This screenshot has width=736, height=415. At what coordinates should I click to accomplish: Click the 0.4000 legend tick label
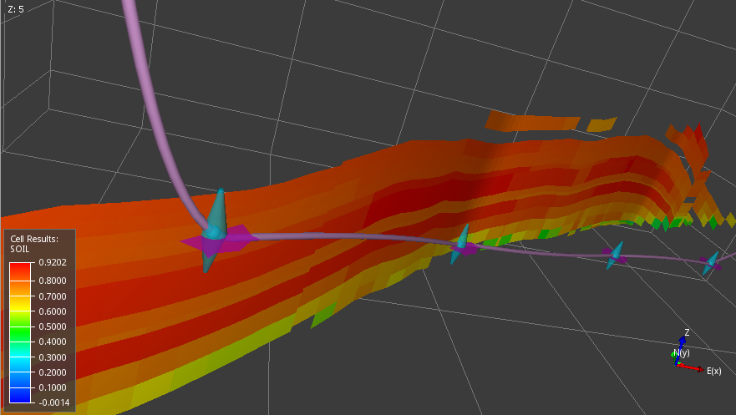(x=53, y=342)
